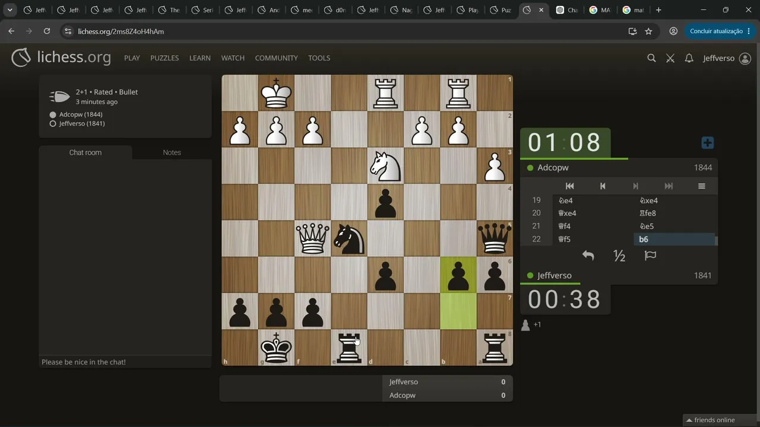Open the site search magnifier
Screen dimensions: 760x427
pos(651,58)
